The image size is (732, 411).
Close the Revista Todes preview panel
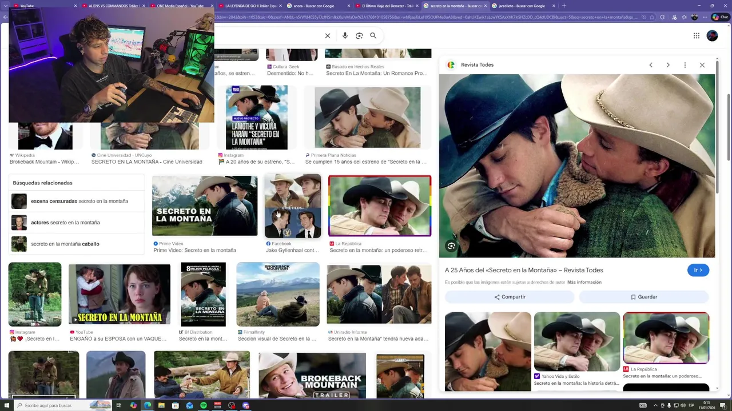point(702,65)
